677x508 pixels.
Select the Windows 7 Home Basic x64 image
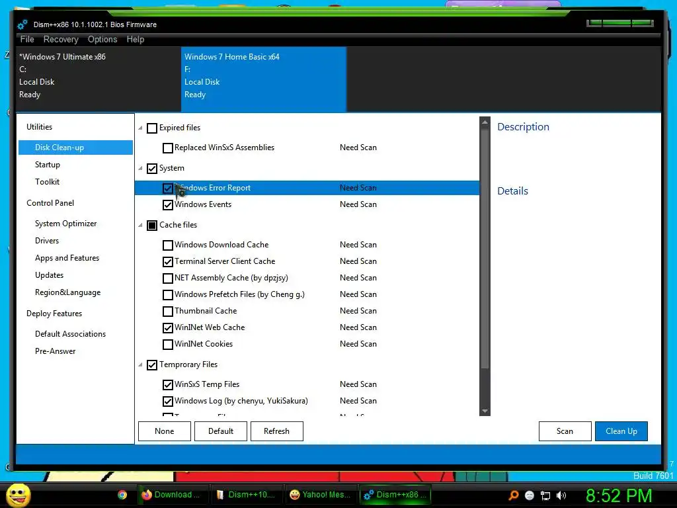coord(263,79)
